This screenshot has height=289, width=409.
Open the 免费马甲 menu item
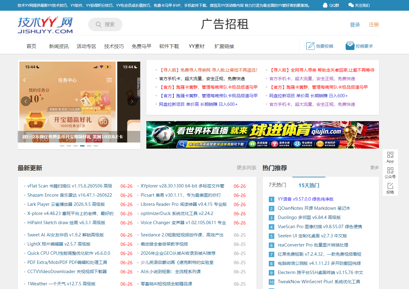point(141,46)
